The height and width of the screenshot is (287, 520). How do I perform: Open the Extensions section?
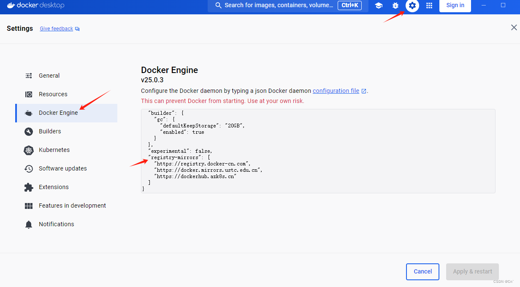[x=66, y=187]
